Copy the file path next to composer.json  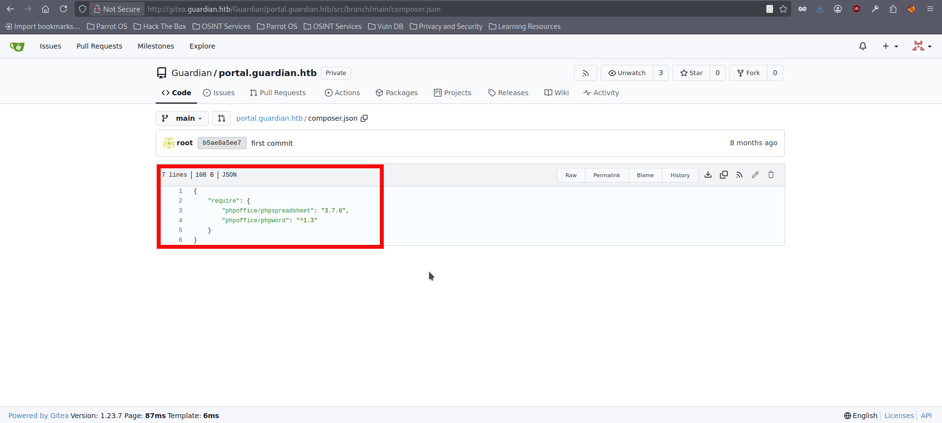(364, 118)
